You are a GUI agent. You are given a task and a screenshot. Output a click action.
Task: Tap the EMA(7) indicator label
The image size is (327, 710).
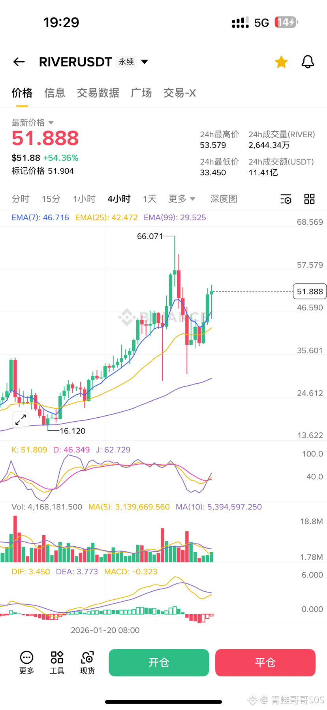(x=40, y=218)
